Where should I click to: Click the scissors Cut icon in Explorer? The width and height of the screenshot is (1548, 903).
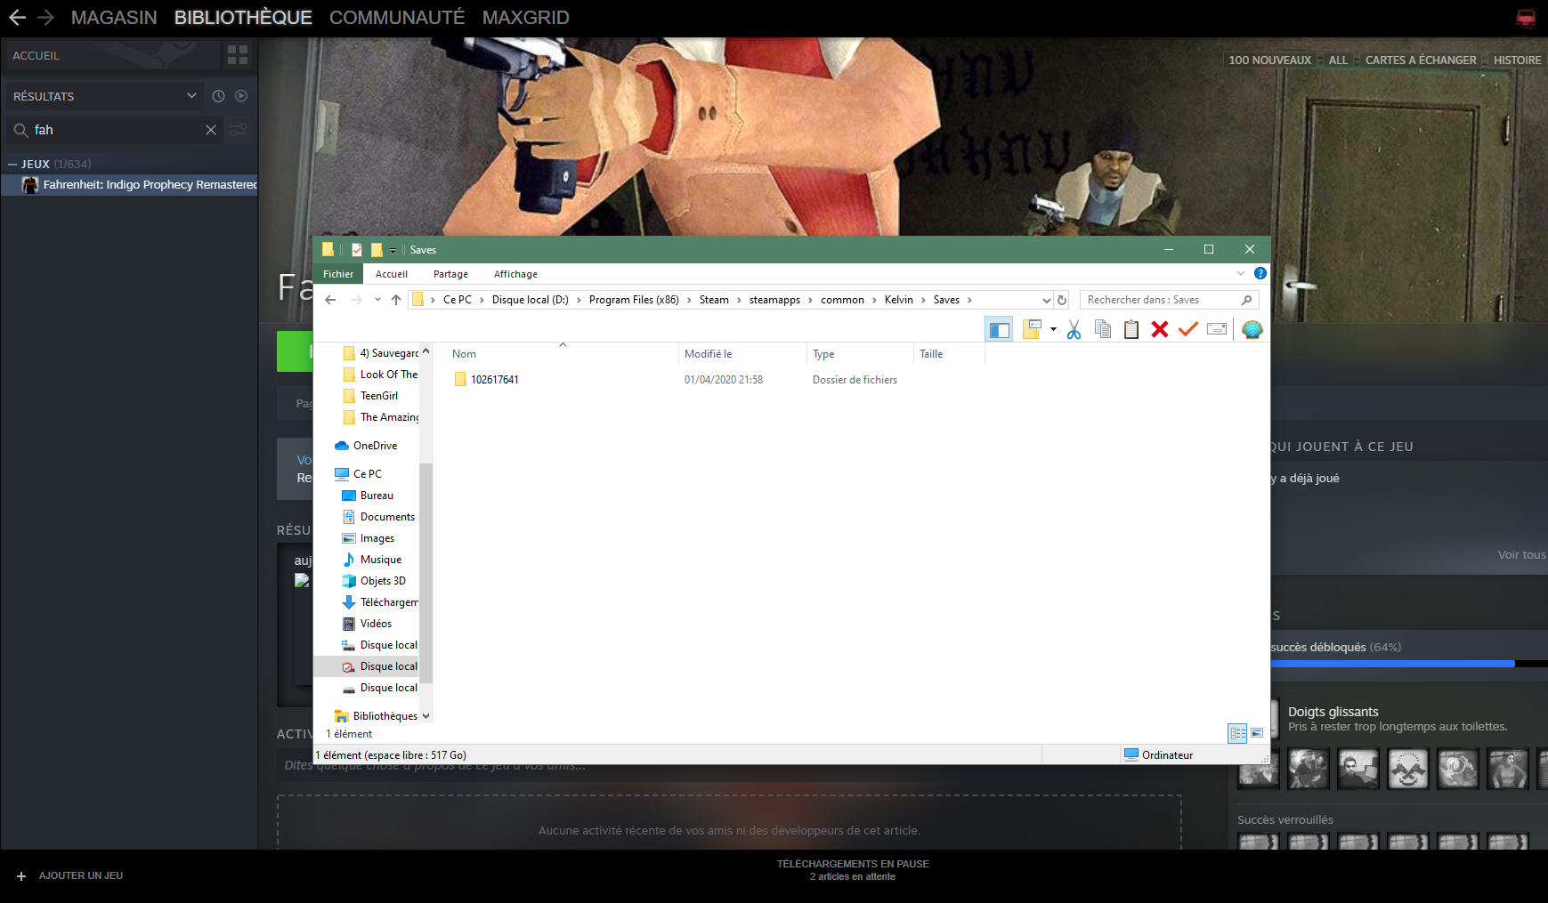click(x=1074, y=330)
